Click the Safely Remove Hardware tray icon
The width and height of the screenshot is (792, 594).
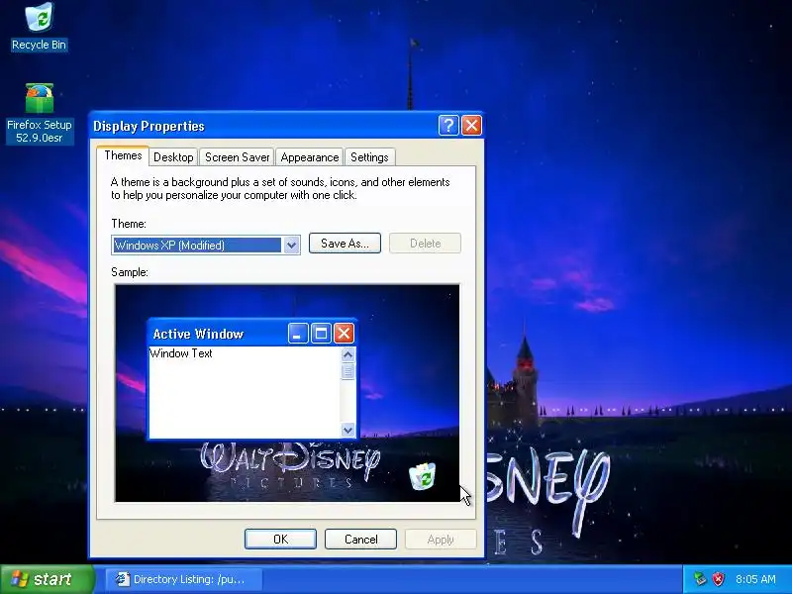point(700,579)
